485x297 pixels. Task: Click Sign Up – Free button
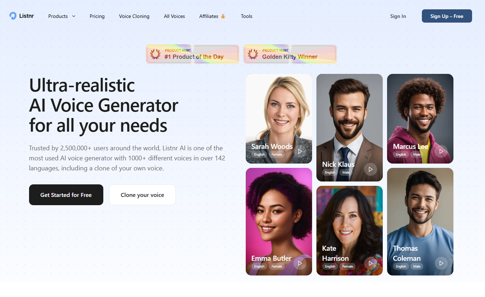[447, 16]
